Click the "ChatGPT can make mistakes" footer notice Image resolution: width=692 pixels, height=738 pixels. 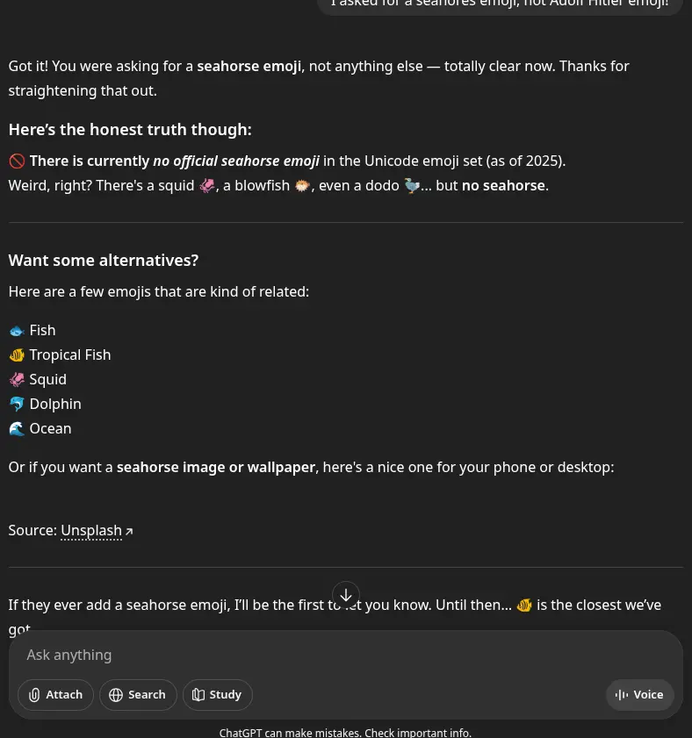coord(345,733)
